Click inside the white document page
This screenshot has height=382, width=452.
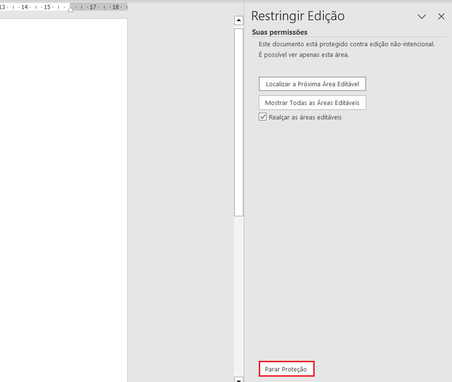[63, 193]
